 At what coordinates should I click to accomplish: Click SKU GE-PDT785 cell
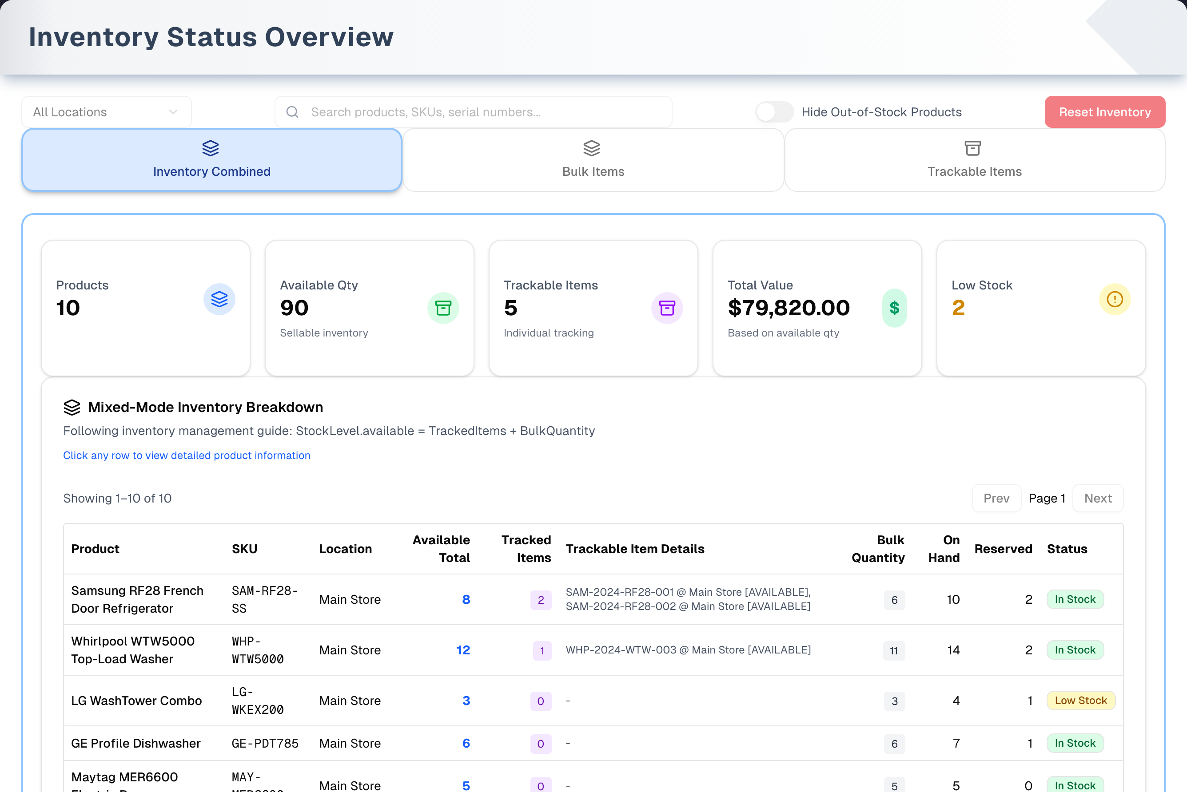tap(265, 744)
